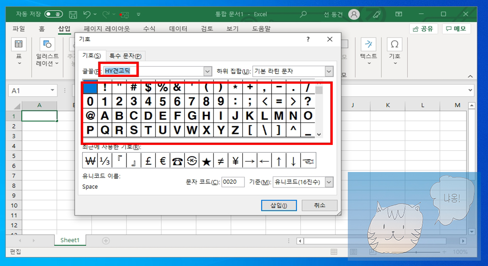
Task: Pick recent Won sign ₩ symbol
Action: click(x=90, y=160)
